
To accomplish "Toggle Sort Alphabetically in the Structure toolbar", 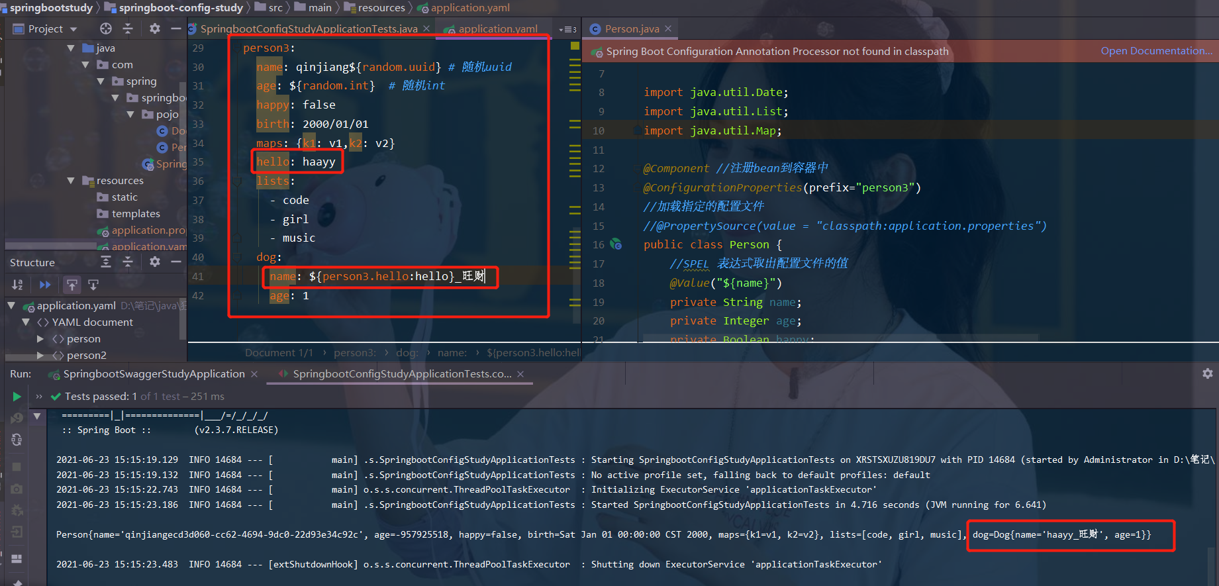I will pyautogui.click(x=18, y=285).
